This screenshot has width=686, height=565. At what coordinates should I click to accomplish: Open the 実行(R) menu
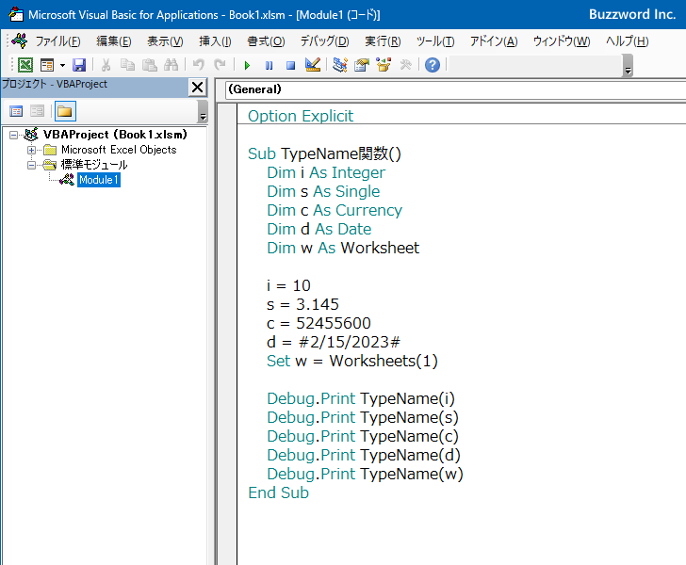(383, 41)
